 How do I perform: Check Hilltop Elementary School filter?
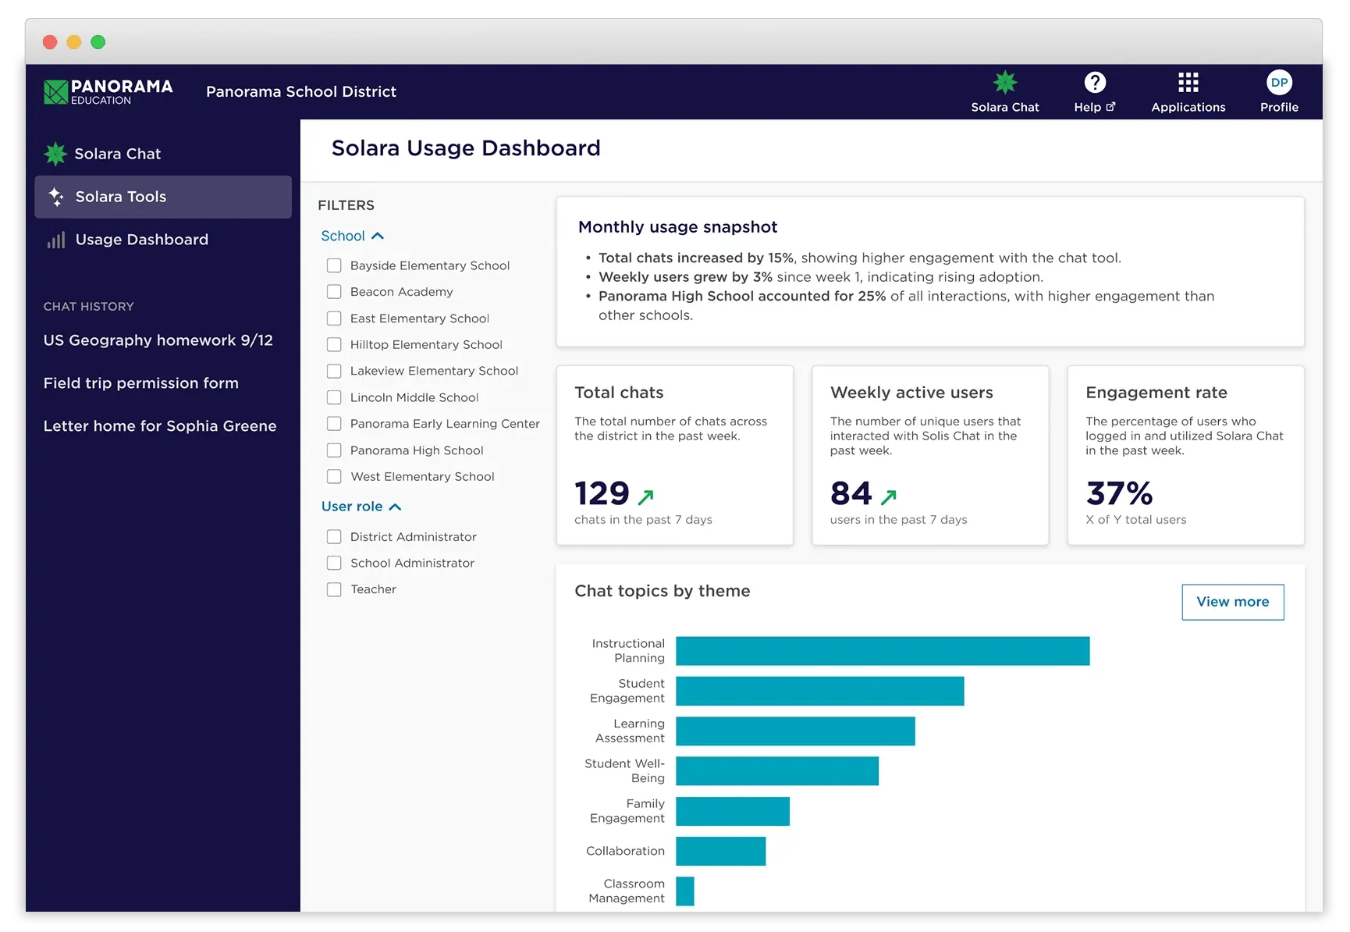pyautogui.click(x=334, y=344)
